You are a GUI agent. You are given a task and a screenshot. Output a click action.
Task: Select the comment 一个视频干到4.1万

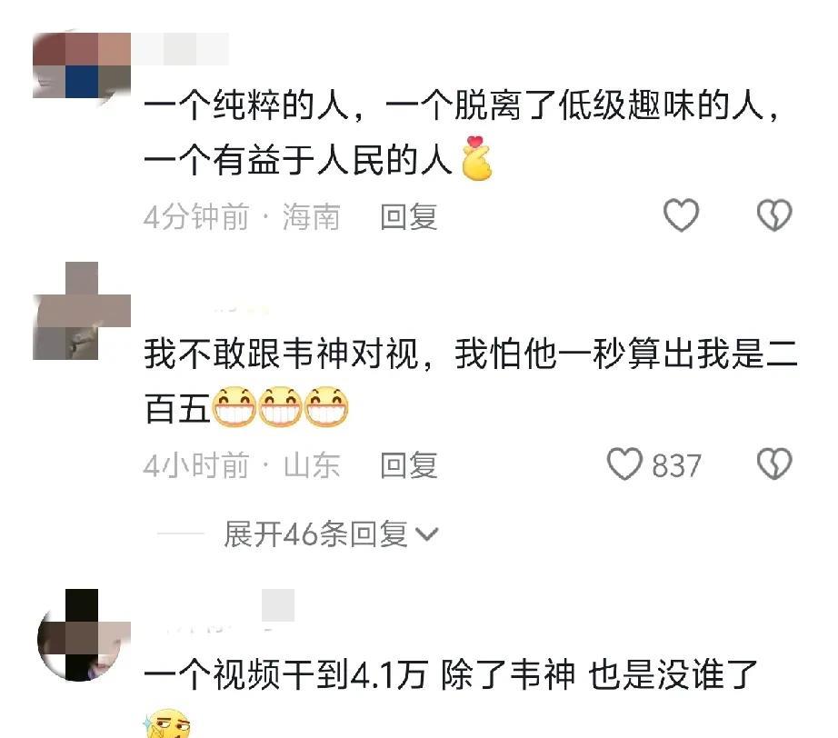[x=286, y=674]
